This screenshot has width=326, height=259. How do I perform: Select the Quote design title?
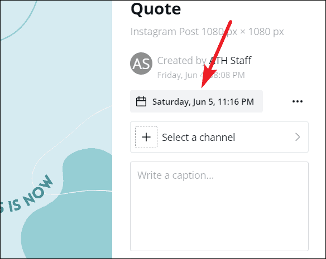[156, 9]
